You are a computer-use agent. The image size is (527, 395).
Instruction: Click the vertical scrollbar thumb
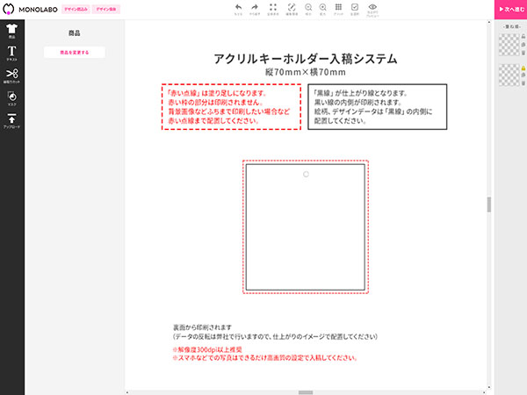[489, 205]
